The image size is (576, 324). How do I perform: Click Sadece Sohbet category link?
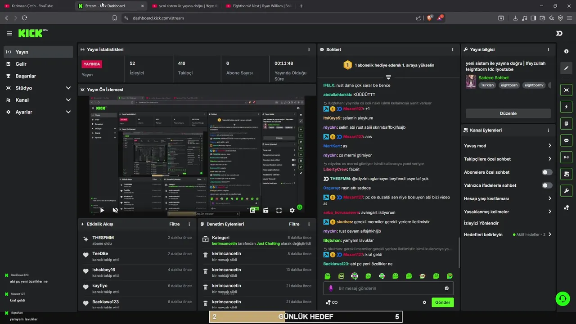click(494, 78)
